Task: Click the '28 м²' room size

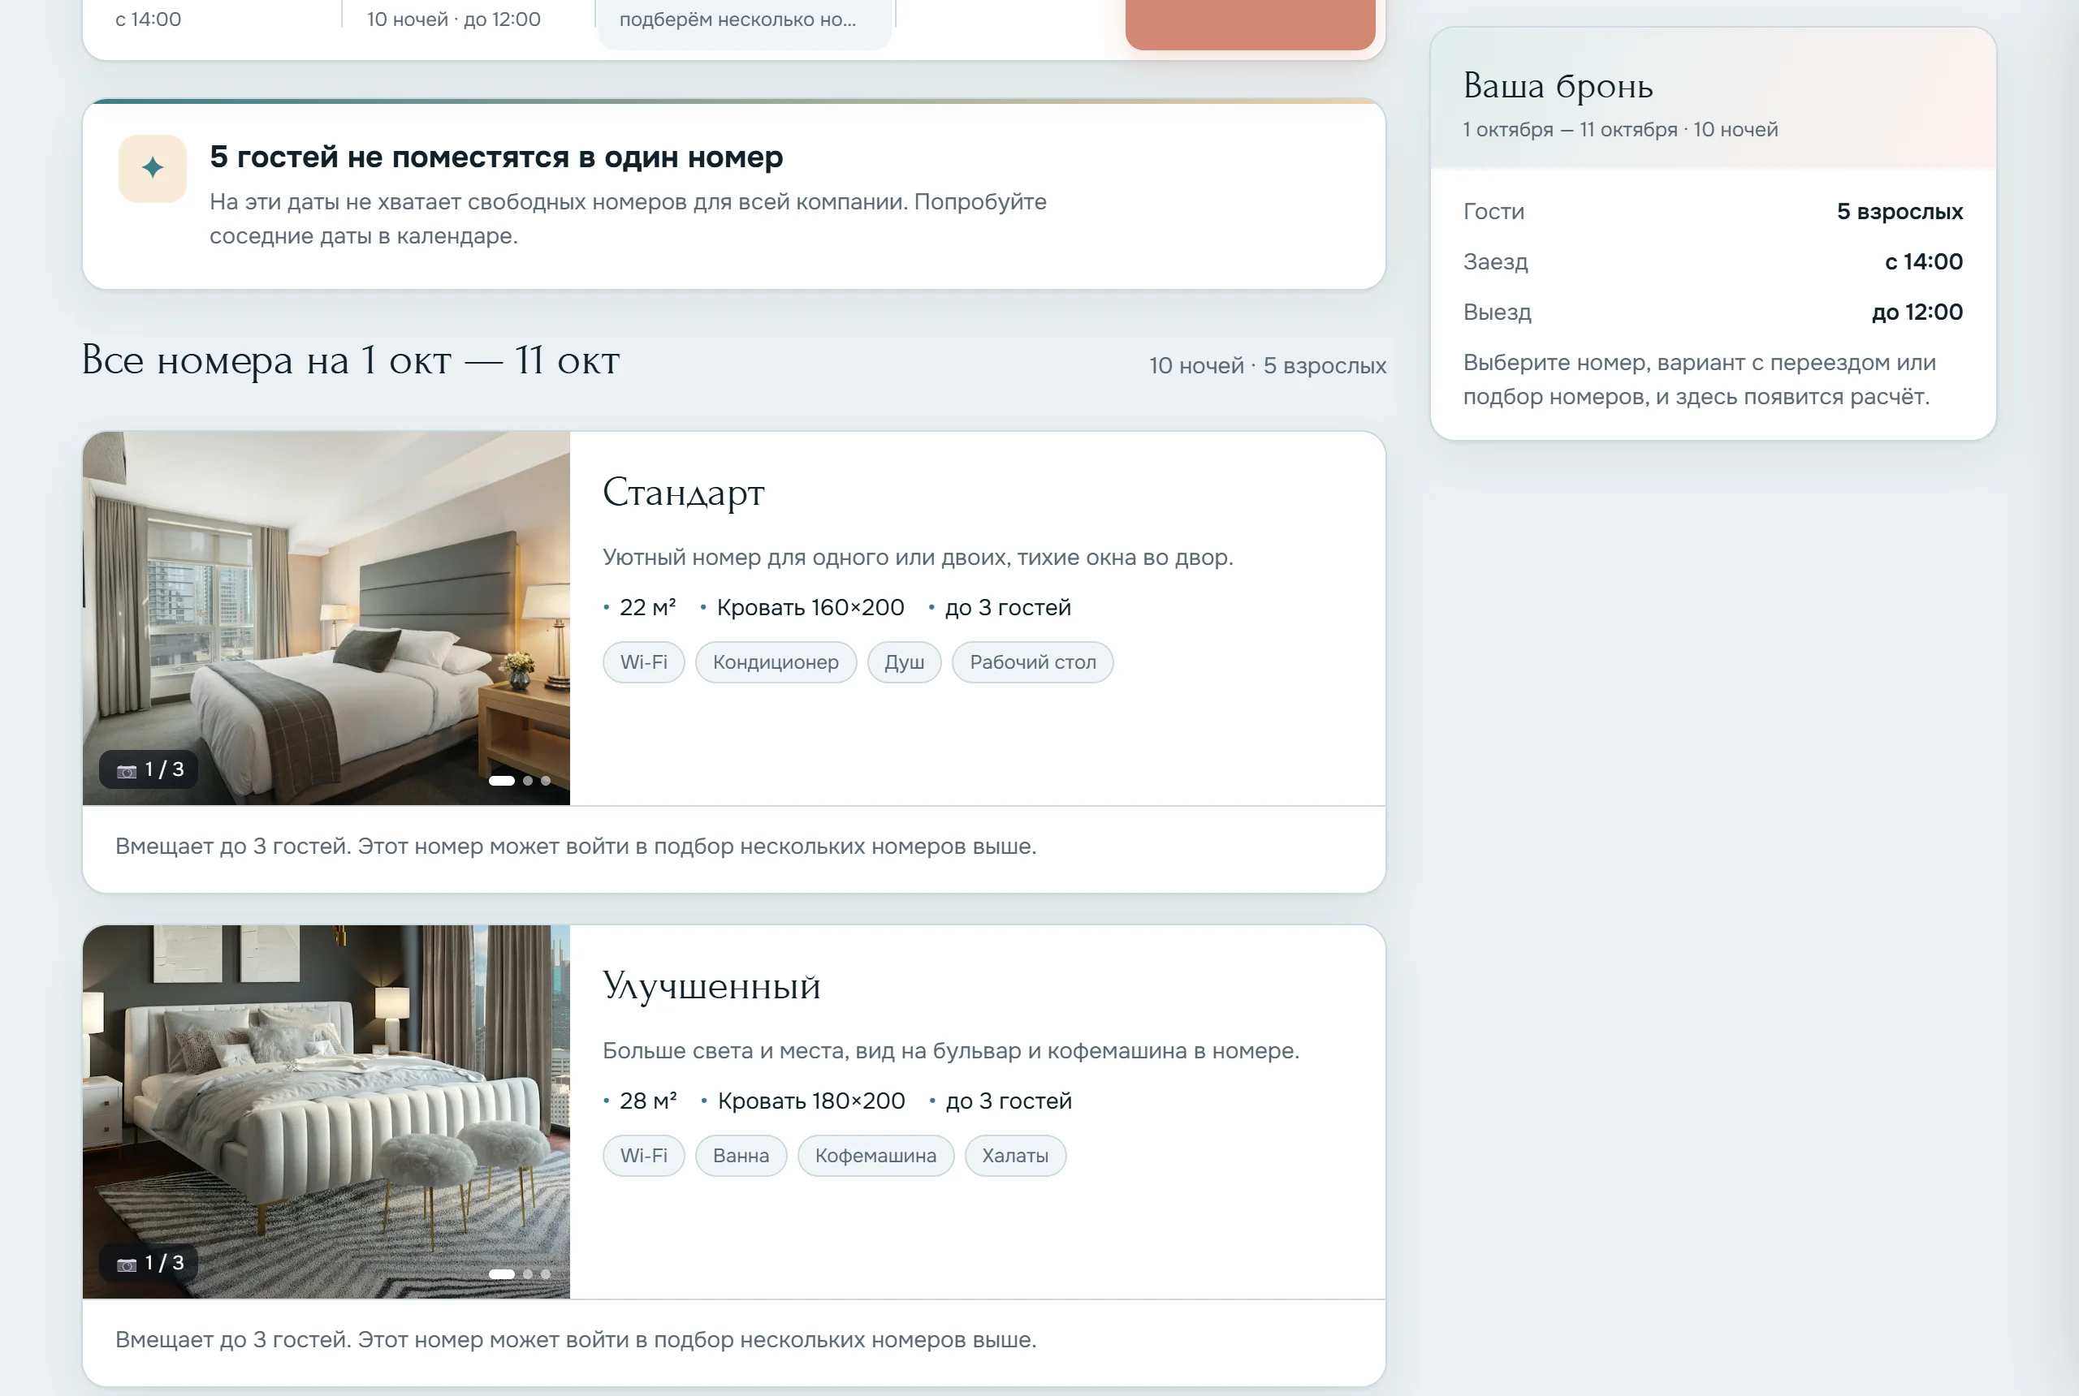Action: [x=648, y=1101]
